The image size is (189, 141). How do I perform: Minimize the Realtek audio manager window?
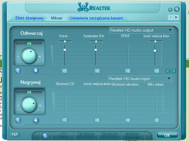170,9
